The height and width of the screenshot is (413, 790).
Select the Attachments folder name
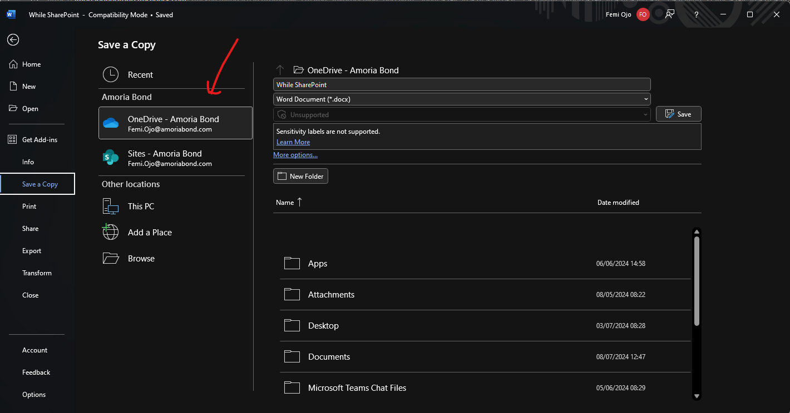click(331, 295)
